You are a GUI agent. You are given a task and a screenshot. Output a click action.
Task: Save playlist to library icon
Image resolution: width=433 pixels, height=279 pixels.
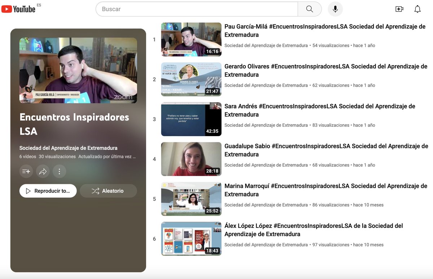pos(26,171)
